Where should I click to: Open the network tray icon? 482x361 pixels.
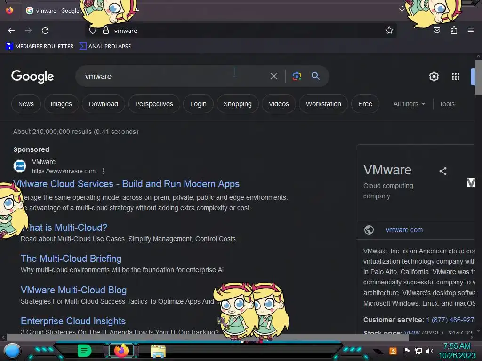[x=418, y=351]
